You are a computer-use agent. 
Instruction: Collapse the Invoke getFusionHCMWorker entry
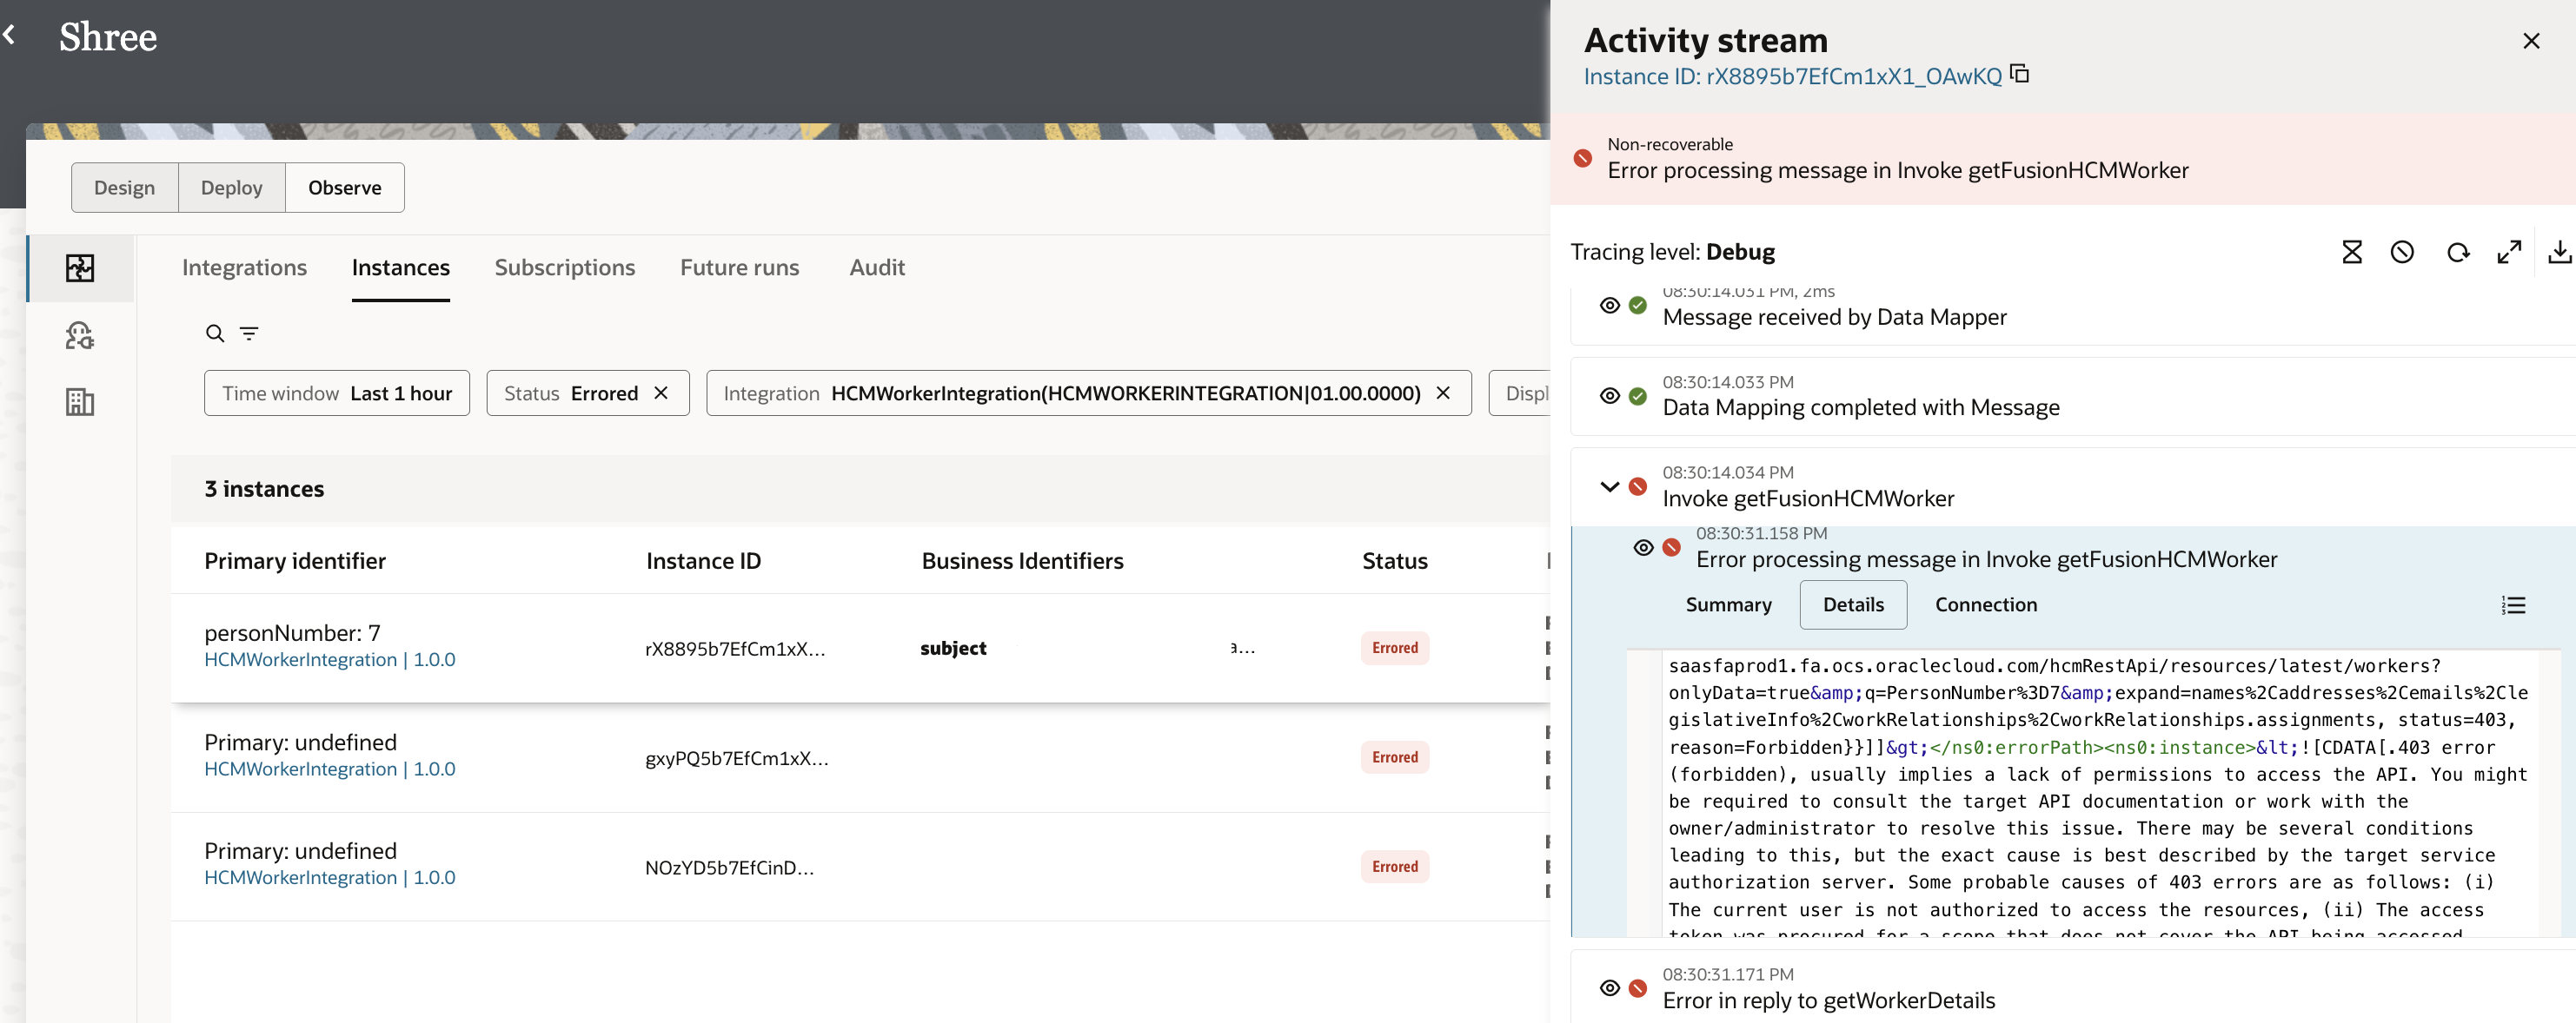pyautogui.click(x=1609, y=486)
